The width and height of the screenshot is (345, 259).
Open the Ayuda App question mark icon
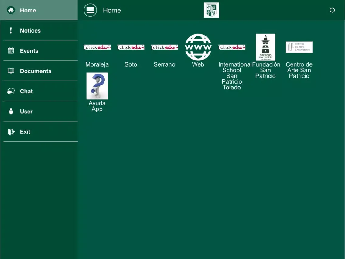pos(97,86)
